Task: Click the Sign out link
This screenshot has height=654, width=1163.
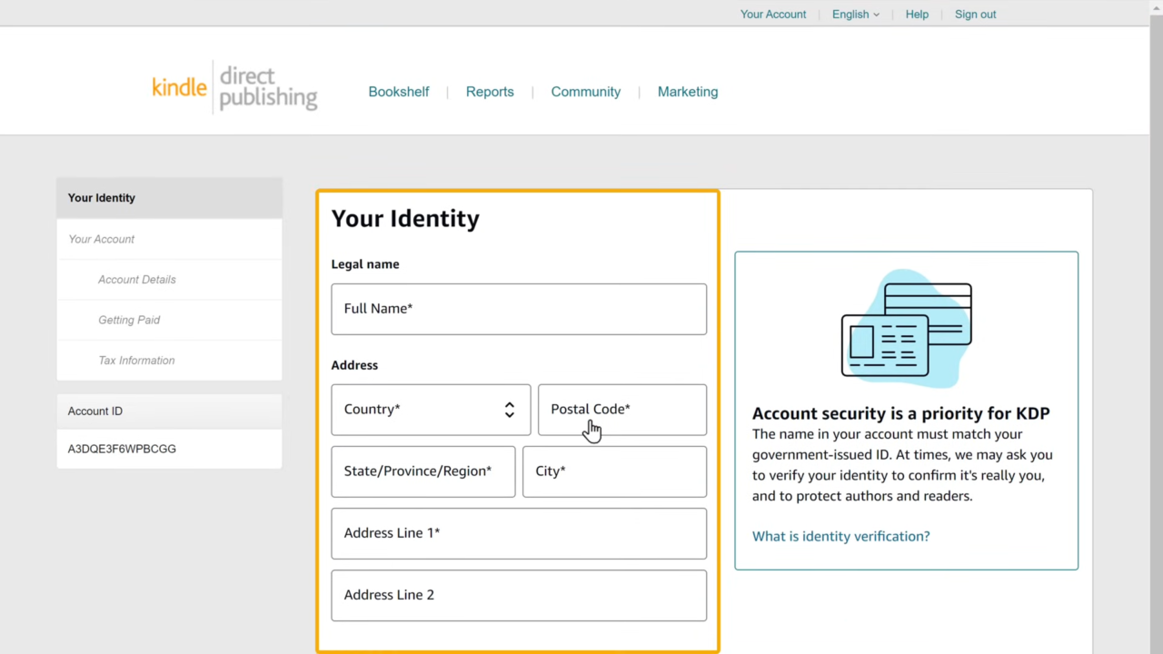Action: [975, 15]
